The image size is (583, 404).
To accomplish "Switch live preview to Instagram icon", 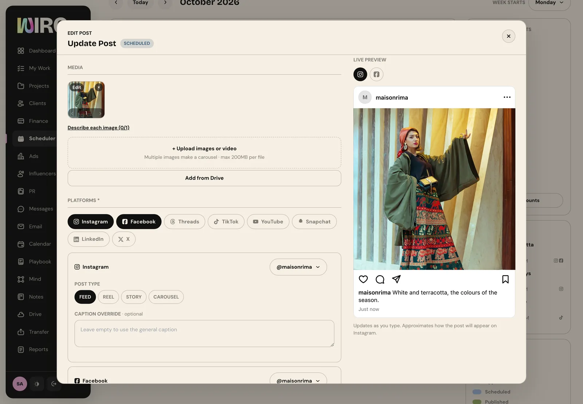I will click(x=360, y=74).
